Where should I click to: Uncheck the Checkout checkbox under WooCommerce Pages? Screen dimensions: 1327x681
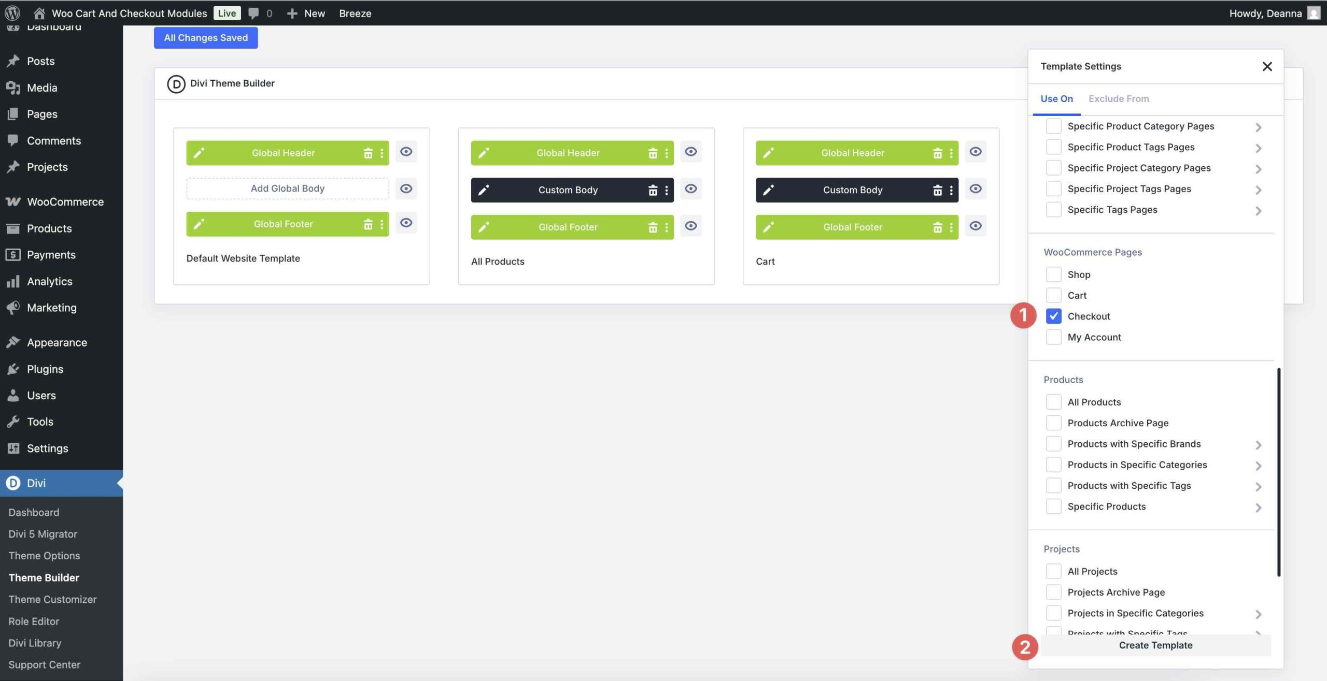pos(1053,316)
